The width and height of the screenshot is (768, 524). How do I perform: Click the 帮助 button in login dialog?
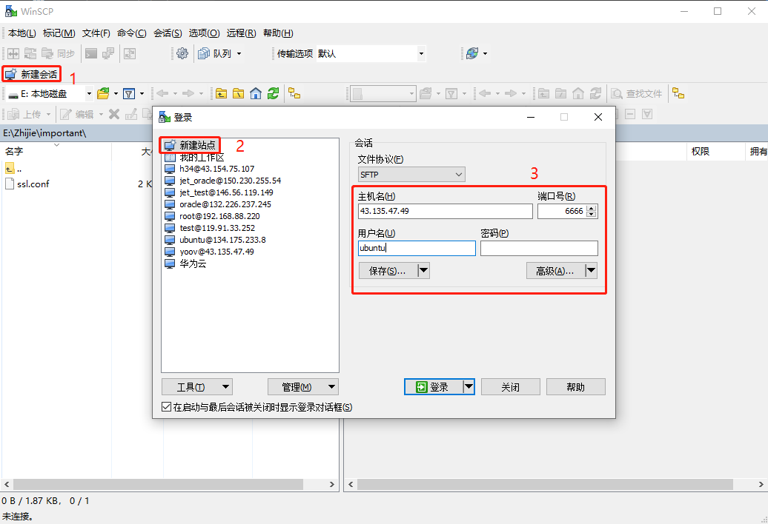point(575,386)
